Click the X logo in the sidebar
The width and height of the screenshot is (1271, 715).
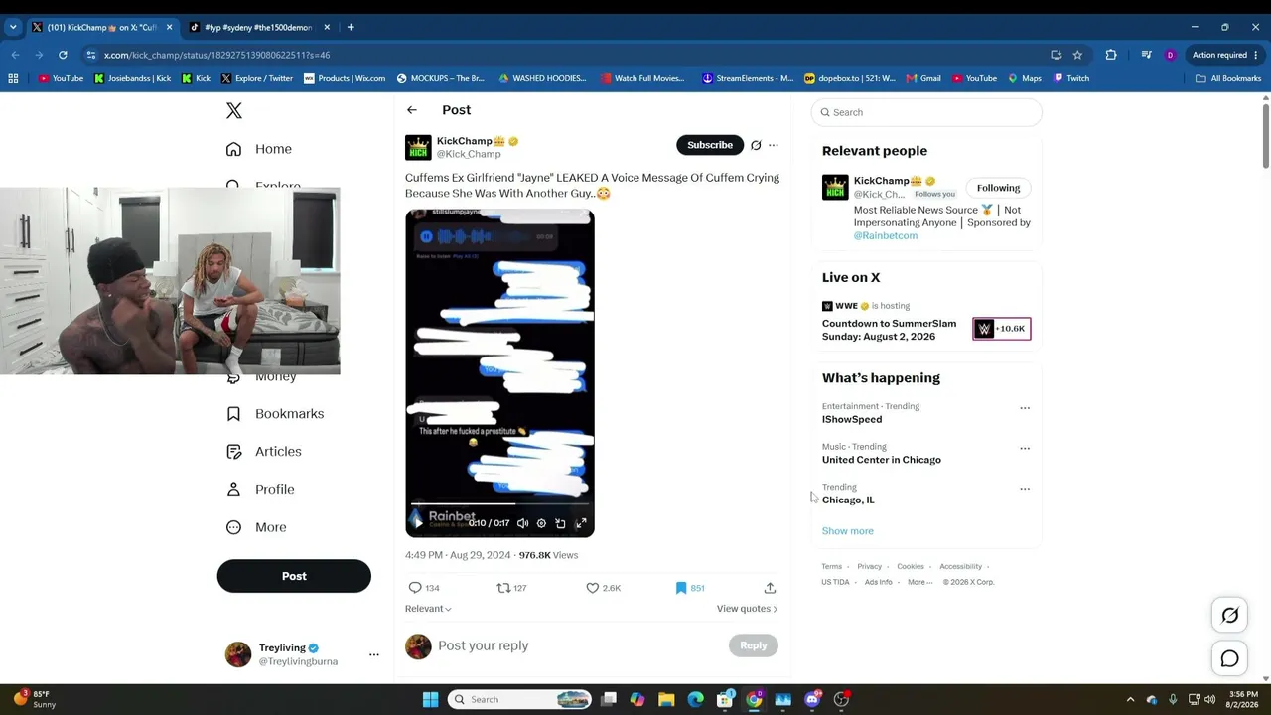pos(234,110)
